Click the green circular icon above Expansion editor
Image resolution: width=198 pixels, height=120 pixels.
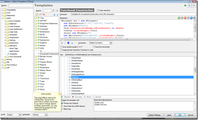[179, 18]
